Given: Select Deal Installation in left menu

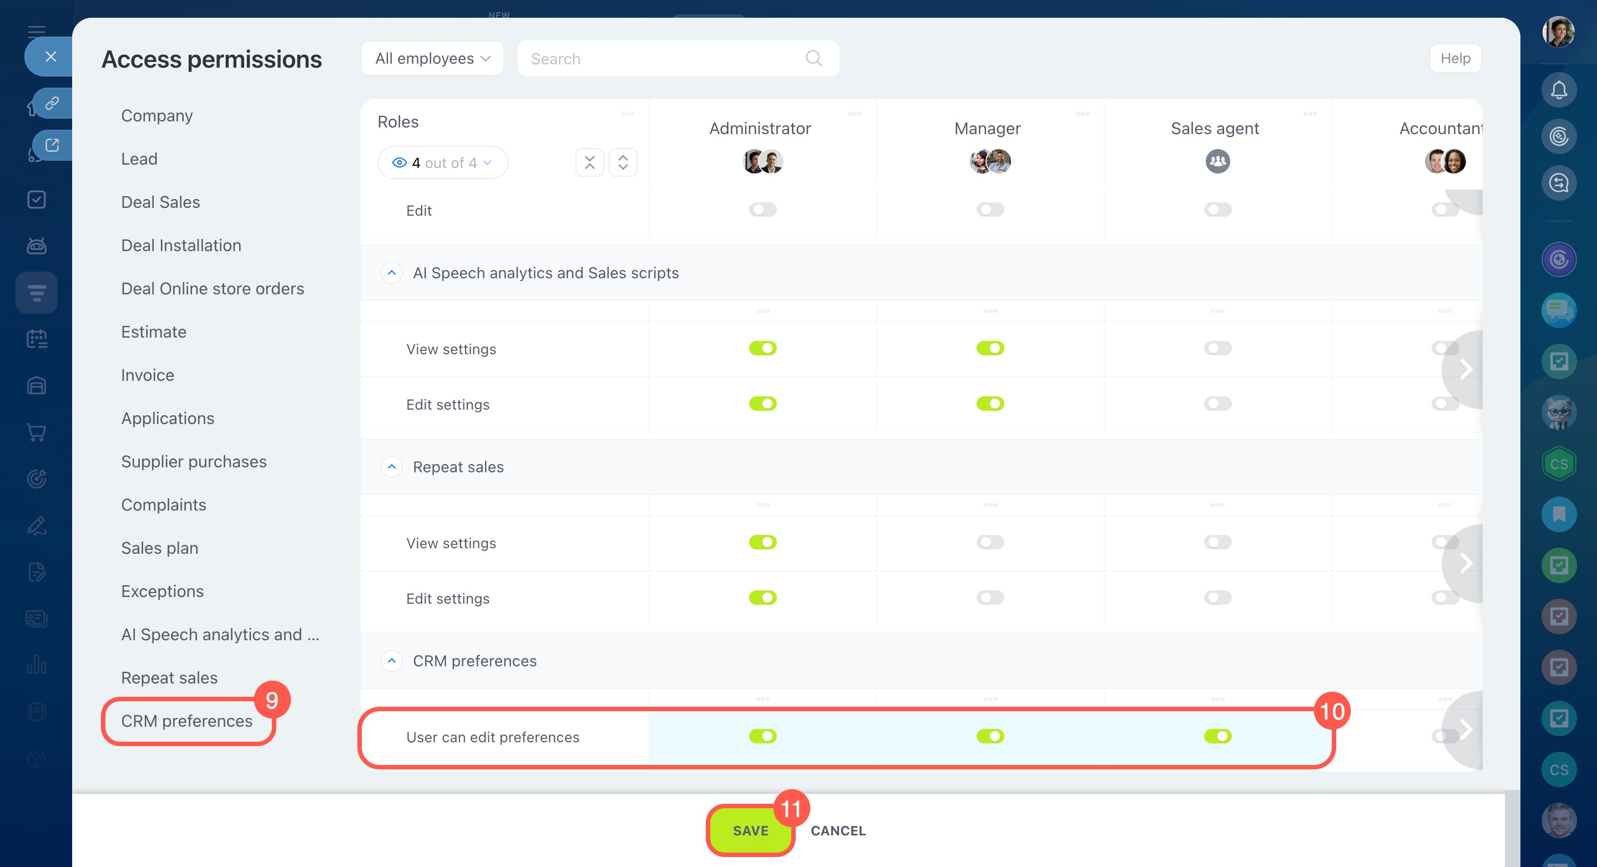Looking at the screenshot, I should coord(181,245).
